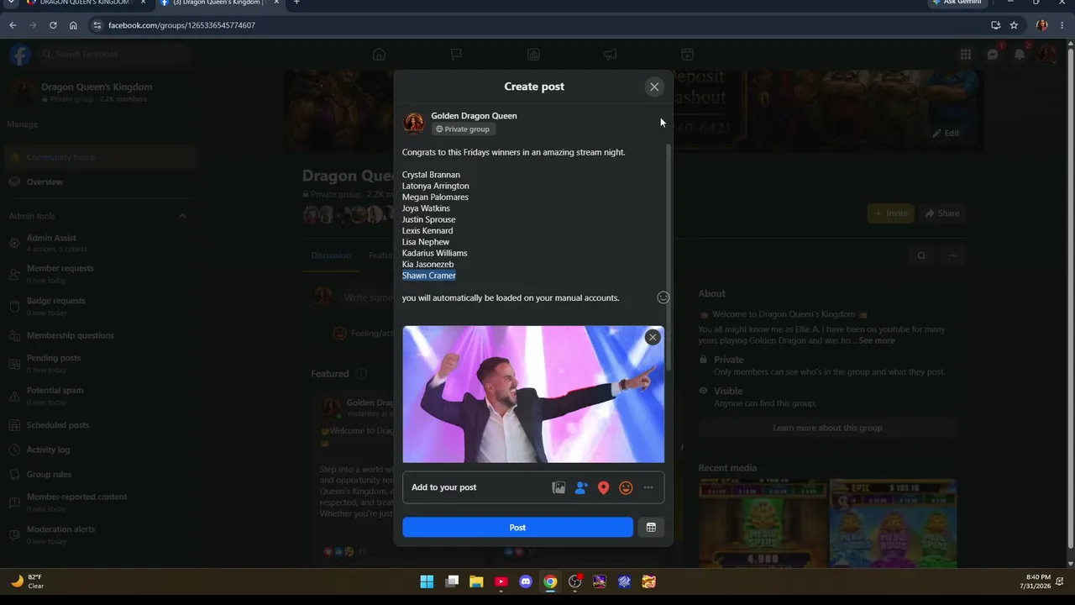Open the Chrome tab search dropdown

[11, 3]
